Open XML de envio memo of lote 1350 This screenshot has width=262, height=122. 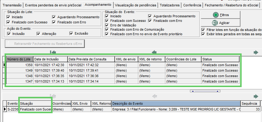[x=126, y=65]
